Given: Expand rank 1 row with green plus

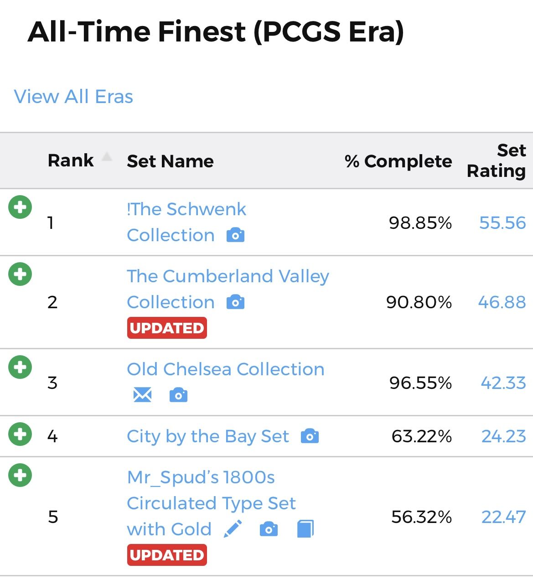Looking at the screenshot, I should click(20, 207).
